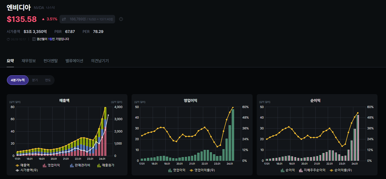
Task: Click the 순이익 chart title
Action: (315, 101)
